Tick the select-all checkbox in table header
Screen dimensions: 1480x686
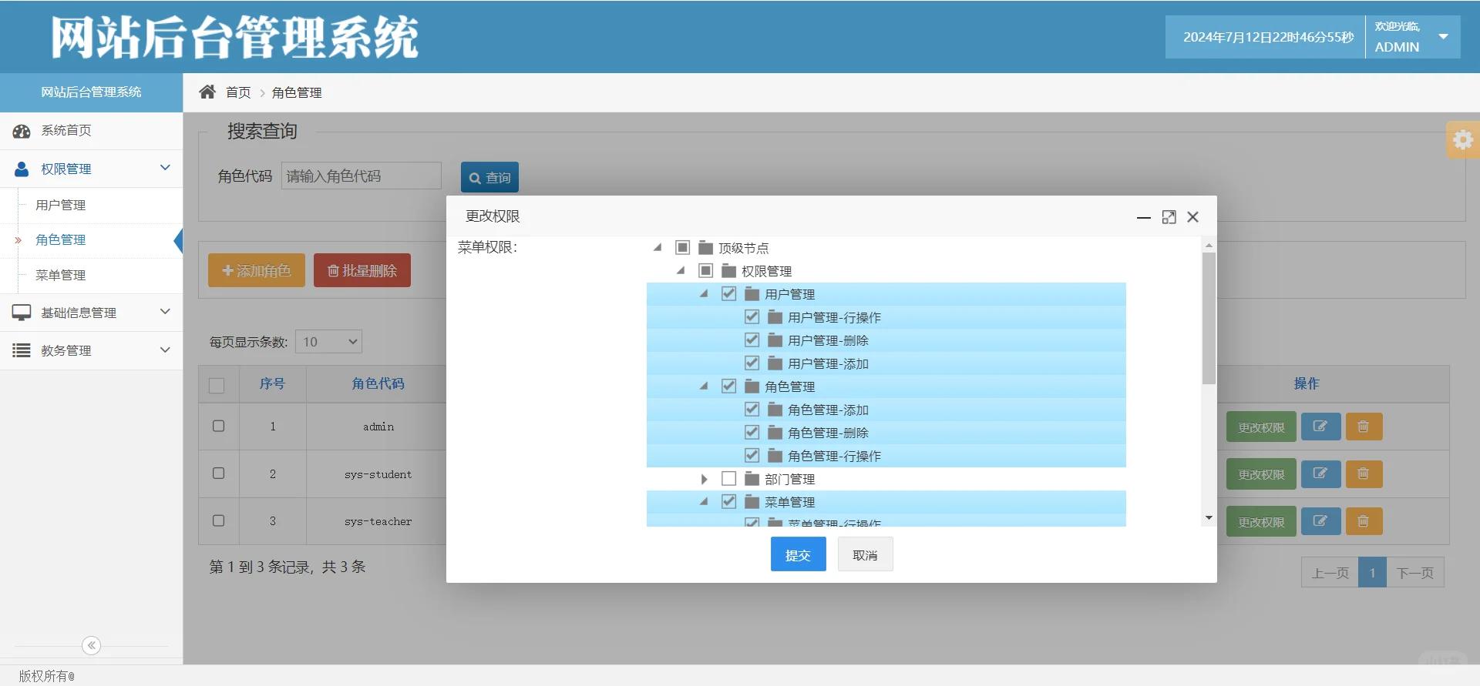pyautogui.click(x=217, y=385)
